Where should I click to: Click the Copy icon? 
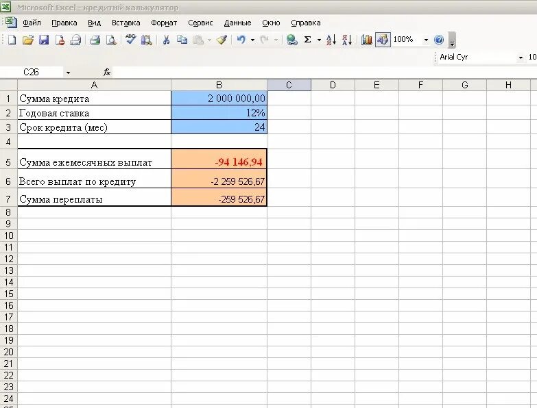(x=182, y=40)
